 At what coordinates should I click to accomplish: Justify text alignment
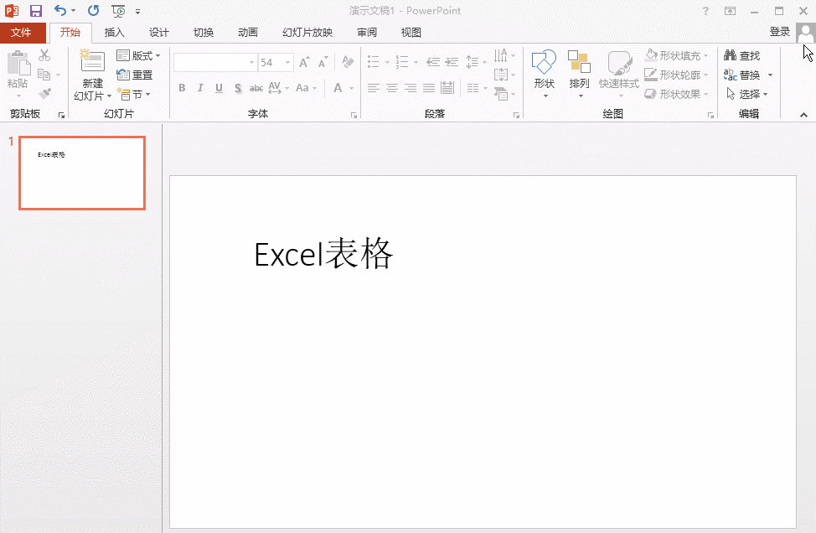pos(429,88)
